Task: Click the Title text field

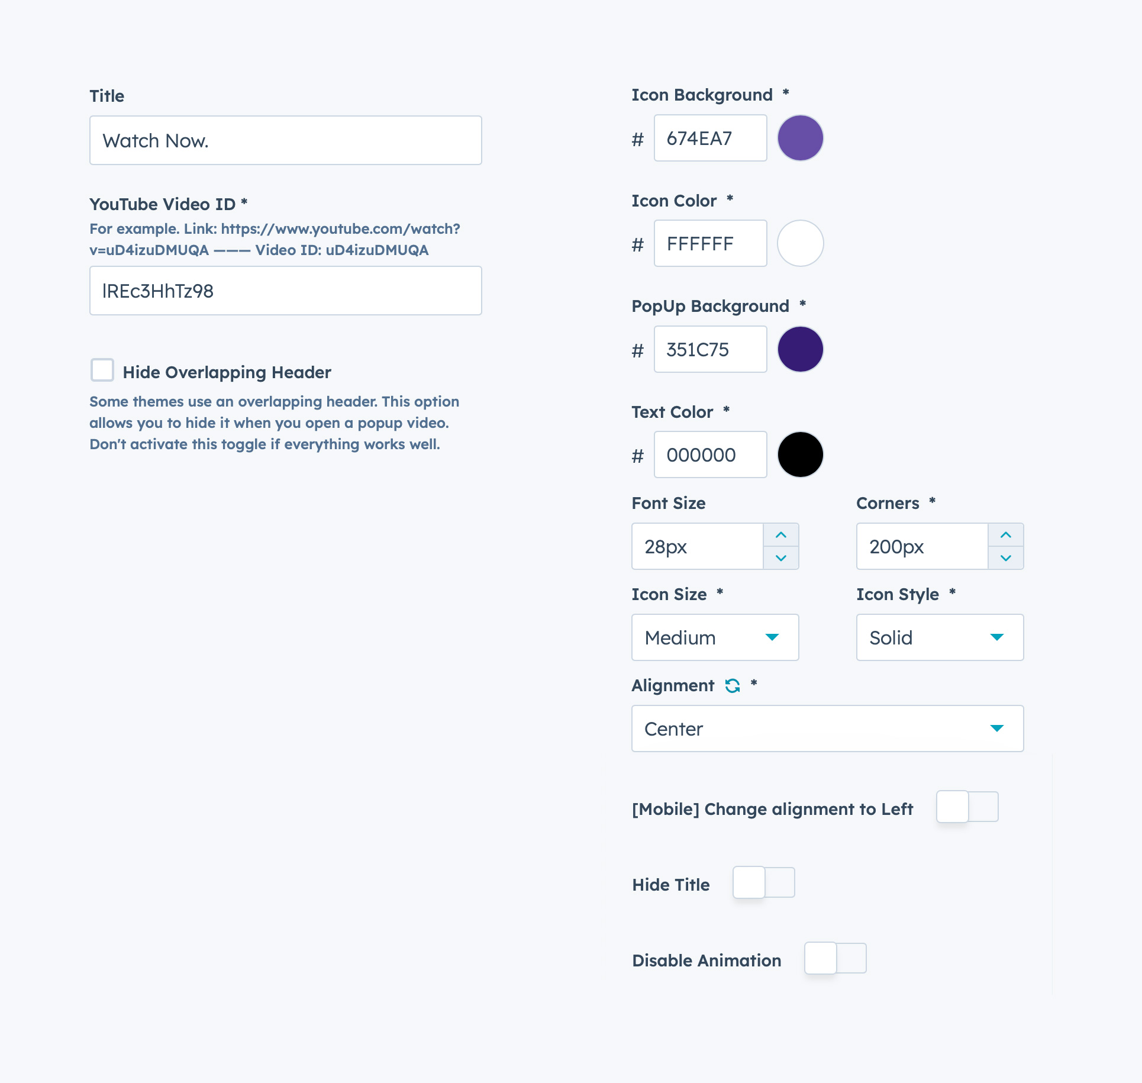Action: click(x=285, y=140)
